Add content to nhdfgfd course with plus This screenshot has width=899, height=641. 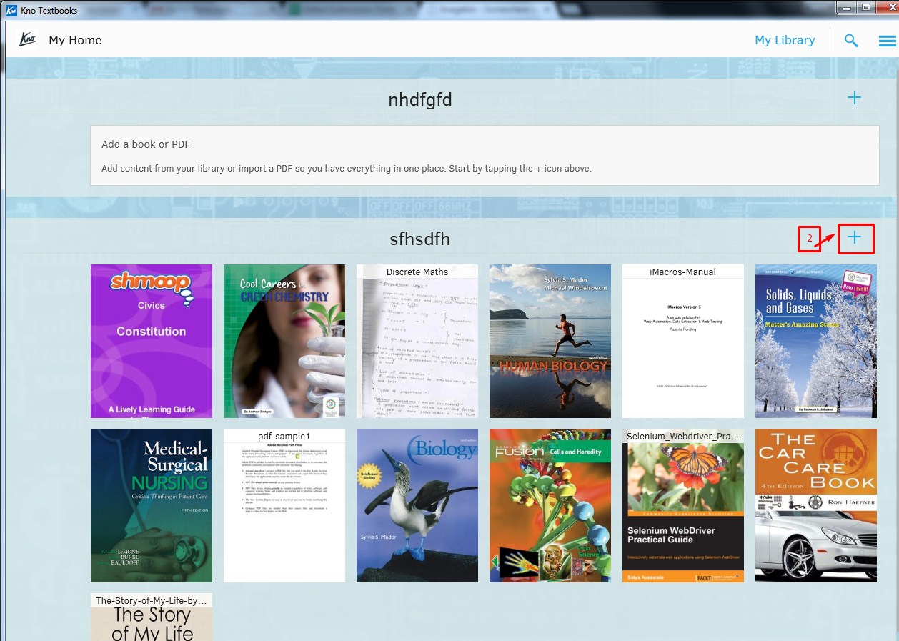(x=854, y=99)
